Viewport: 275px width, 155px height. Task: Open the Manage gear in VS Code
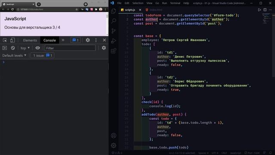tap(113, 146)
